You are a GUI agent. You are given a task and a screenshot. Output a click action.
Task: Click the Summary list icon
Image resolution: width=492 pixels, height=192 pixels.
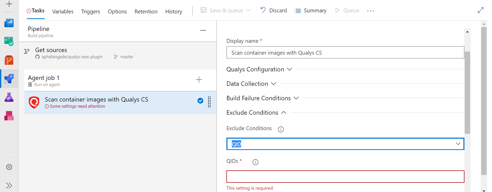[298, 11]
